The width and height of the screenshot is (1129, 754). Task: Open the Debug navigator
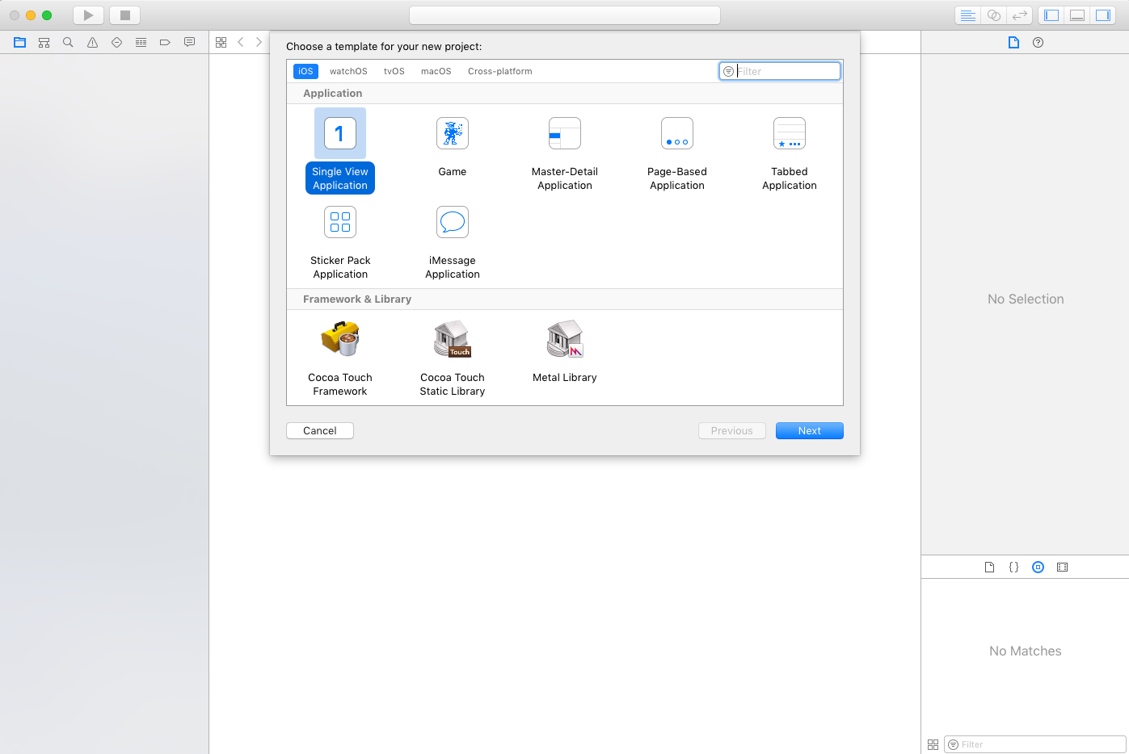pyautogui.click(x=141, y=43)
